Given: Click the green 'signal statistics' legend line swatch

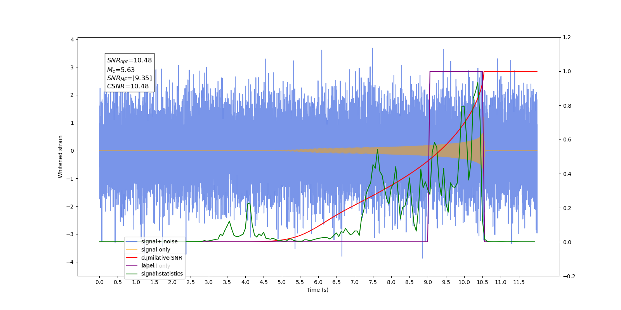Looking at the screenshot, I should pos(132,274).
